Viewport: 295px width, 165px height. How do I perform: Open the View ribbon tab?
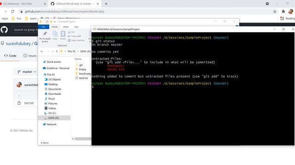[x=76, y=27]
